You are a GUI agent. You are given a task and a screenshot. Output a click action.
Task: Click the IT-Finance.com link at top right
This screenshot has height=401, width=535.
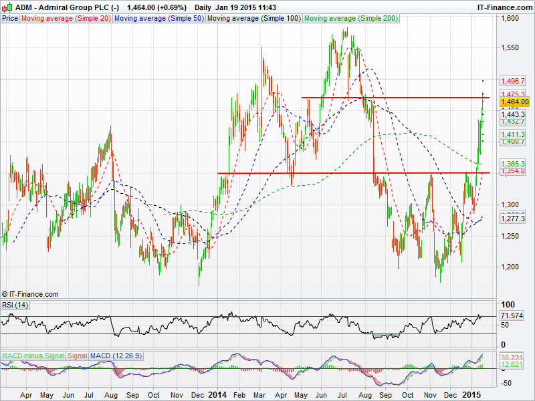[x=504, y=7]
